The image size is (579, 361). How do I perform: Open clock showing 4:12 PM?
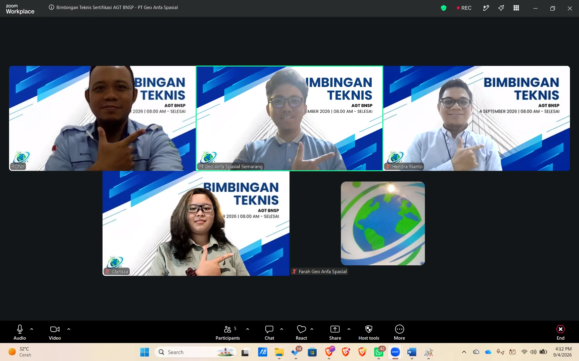click(563, 352)
